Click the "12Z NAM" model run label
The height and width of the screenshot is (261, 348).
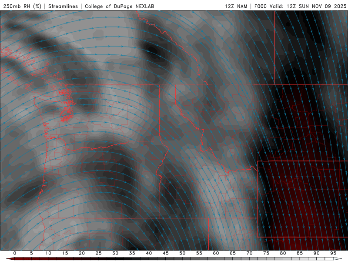click(236, 6)
